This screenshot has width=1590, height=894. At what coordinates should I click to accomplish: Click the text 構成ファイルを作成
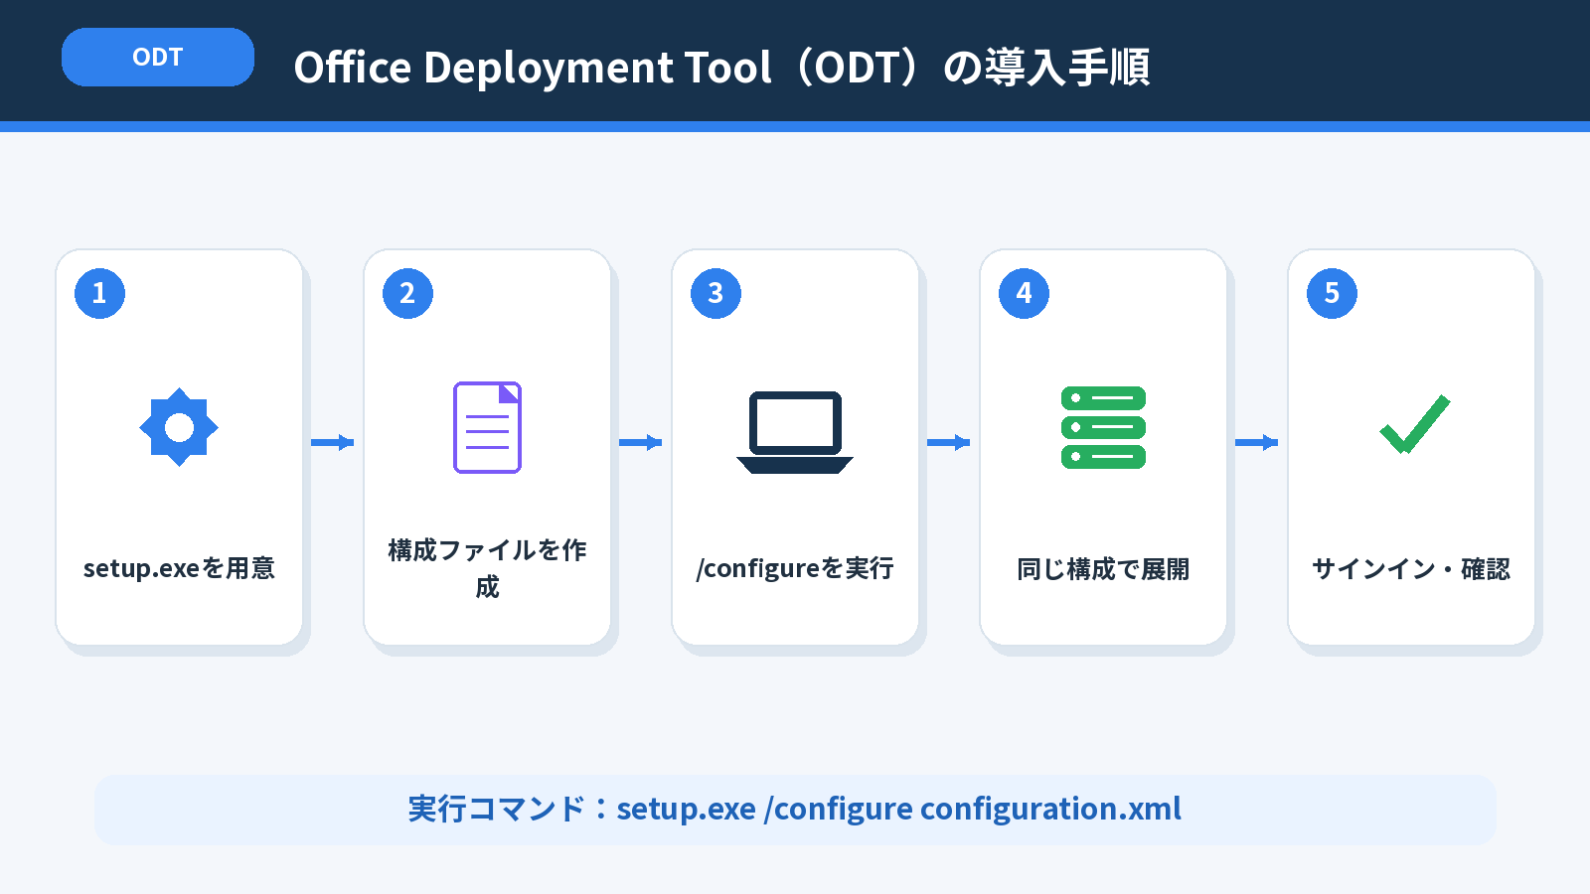(487, 568)
